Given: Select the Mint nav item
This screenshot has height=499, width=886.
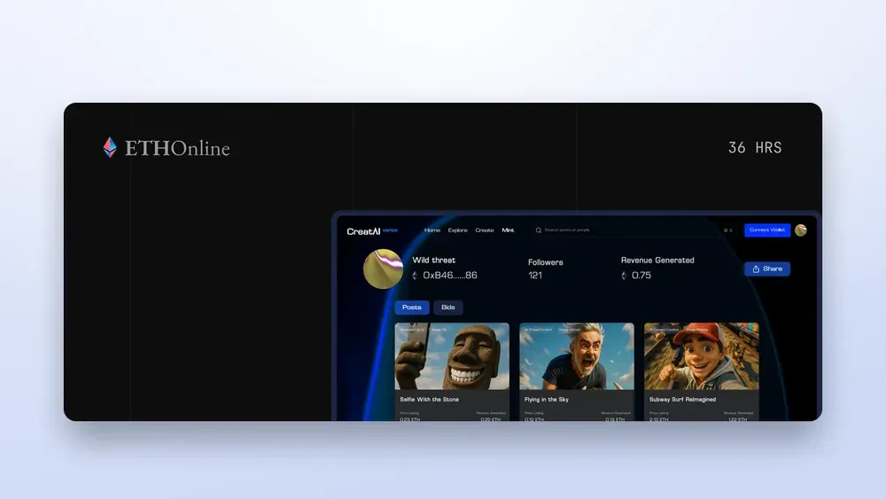Looking at the screenshot, I should pos(508,230).
